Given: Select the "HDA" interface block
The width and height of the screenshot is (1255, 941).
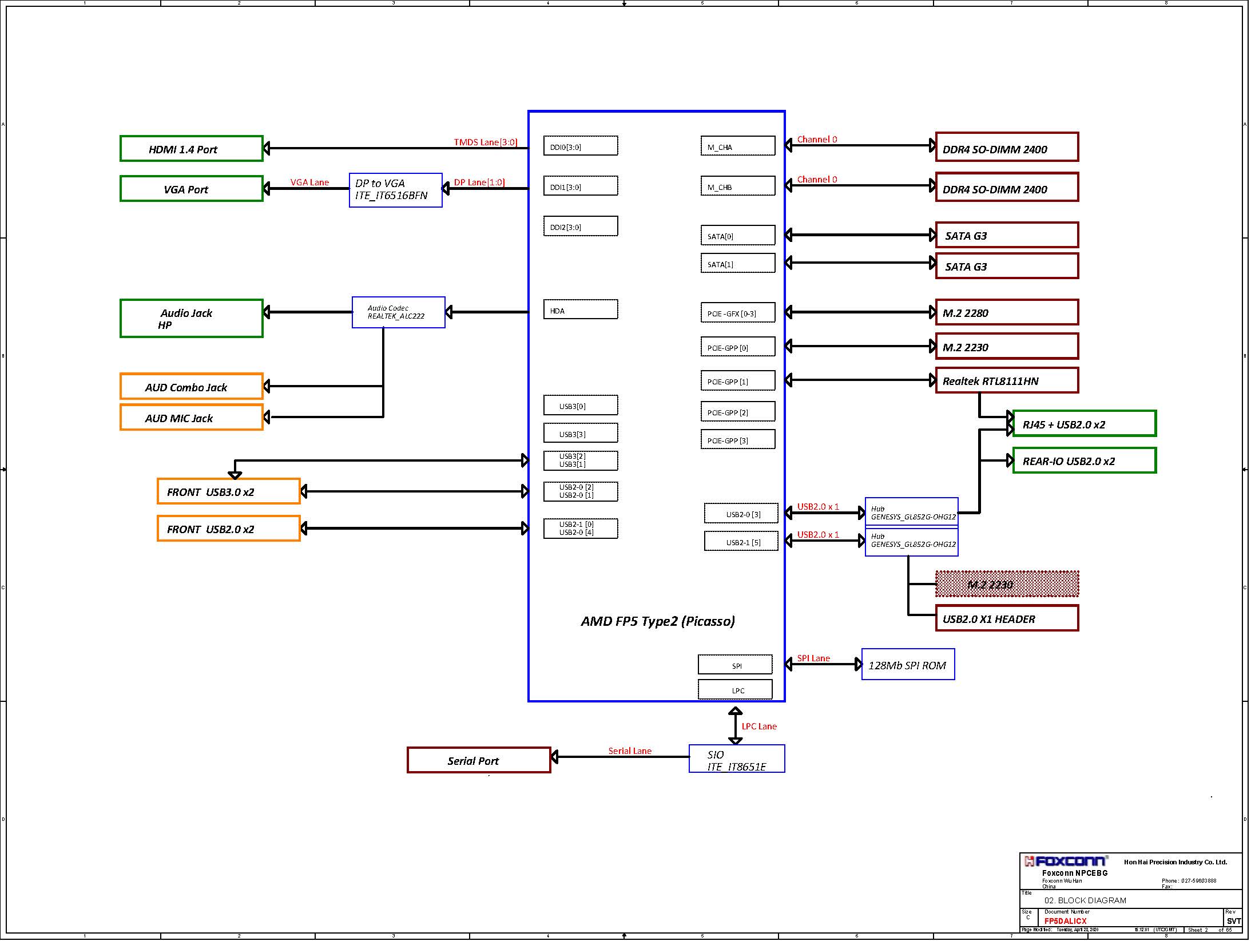Looking at the screenshot, I should point(581,309).
